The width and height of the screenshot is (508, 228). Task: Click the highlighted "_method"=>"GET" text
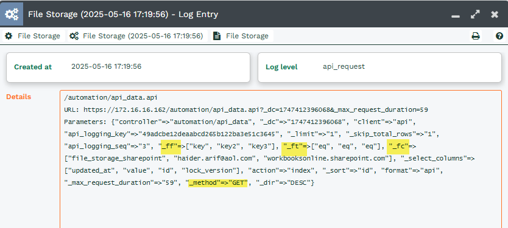pos(217,183)
